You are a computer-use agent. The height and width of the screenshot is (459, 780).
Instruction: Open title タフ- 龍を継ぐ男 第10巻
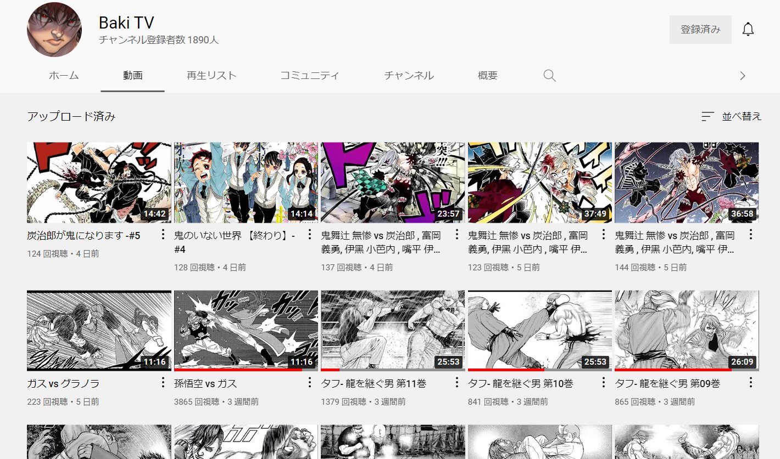pyautogui.click(x=520, y=383)
